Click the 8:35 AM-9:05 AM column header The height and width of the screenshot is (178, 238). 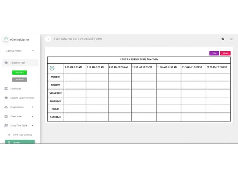(x=75, y=68)
